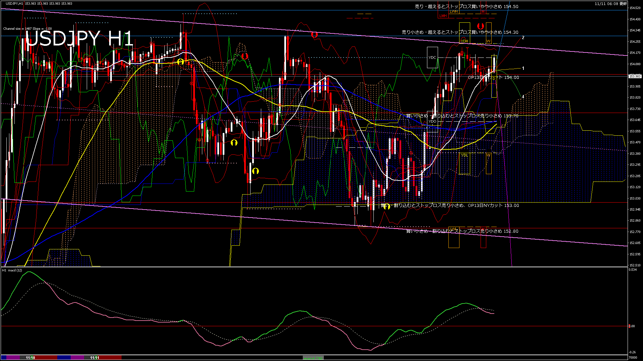
Task: Select the YDC box marker
Action: pos(432,57)
